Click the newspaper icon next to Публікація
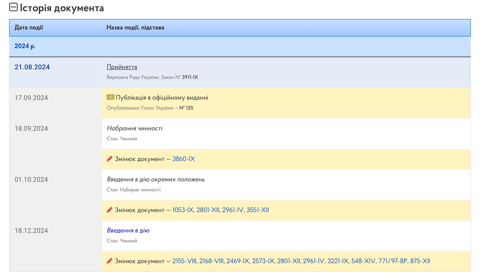492x276 pixels. 111,97
